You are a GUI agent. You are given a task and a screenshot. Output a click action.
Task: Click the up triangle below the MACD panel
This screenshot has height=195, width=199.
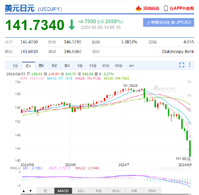pyautogui.click(x=24, y=191)
